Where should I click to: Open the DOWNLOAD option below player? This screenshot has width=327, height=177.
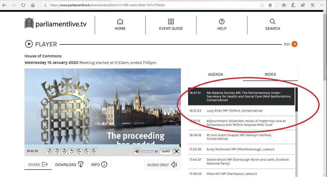coord(69,164)
